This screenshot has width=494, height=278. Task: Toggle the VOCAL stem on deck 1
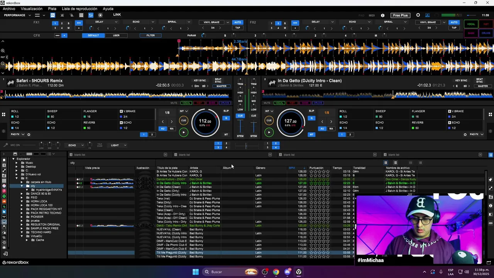click(x=186, y=103)
